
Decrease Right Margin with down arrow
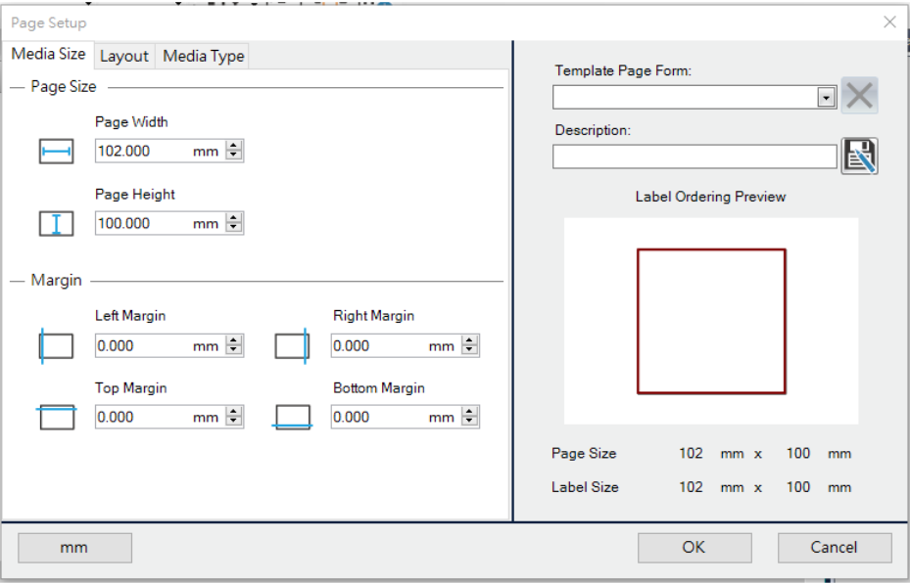(469, 350)
